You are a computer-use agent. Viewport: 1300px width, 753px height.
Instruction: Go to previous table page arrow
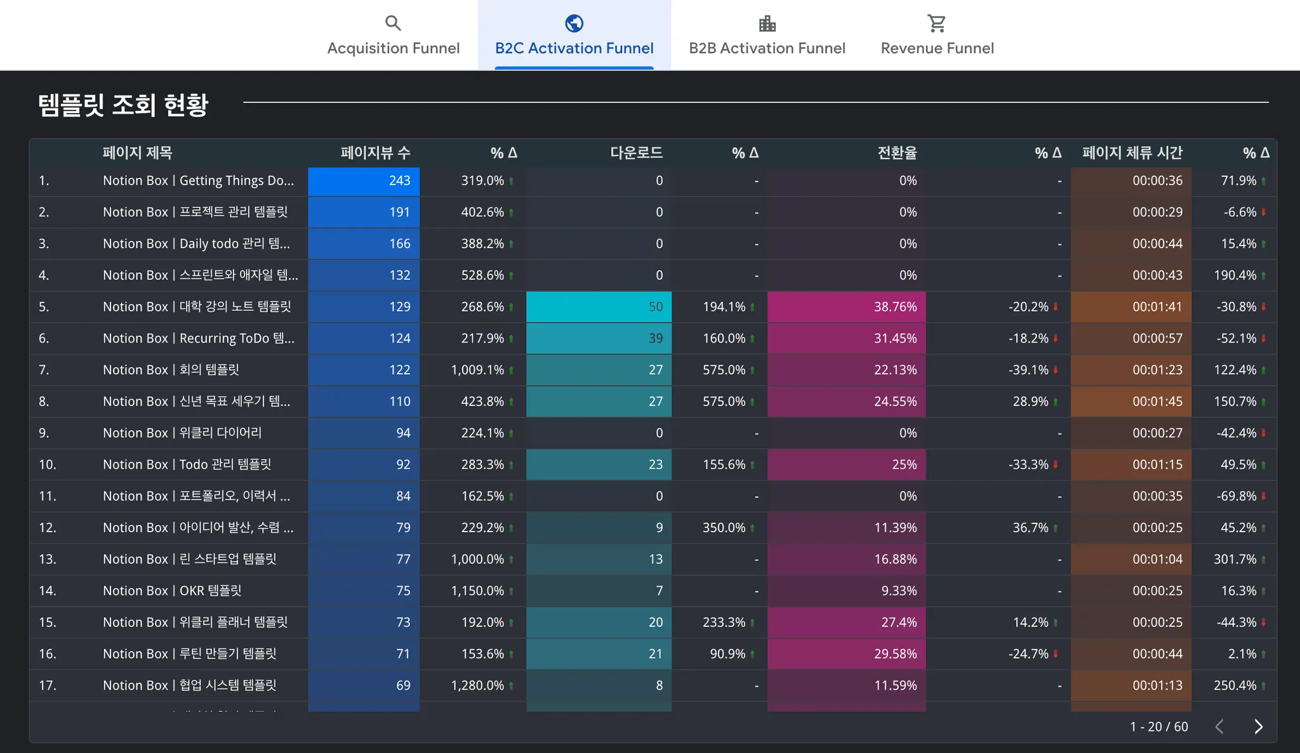tap(1219, 726)
